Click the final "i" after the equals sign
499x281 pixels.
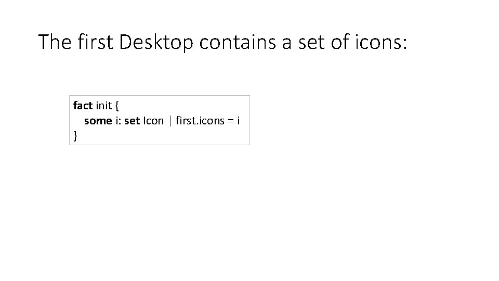(238, 121)
